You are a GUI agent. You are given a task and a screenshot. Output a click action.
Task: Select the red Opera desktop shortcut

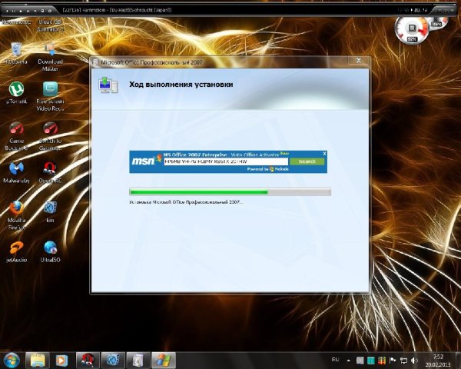(50, 172)
